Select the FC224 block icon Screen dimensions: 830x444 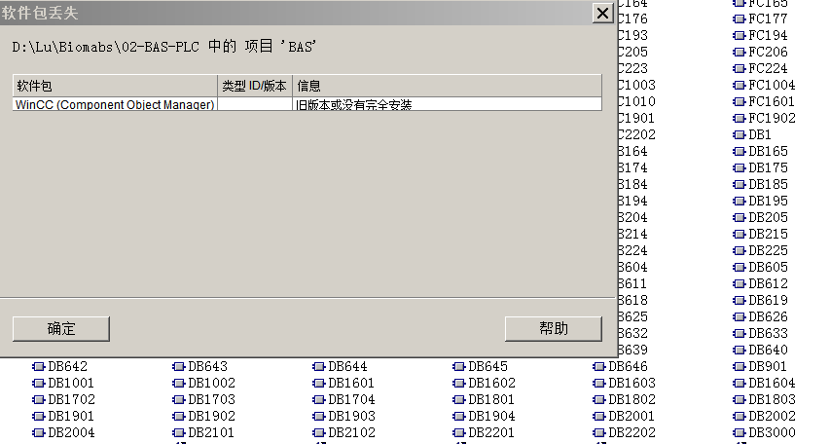740,68
